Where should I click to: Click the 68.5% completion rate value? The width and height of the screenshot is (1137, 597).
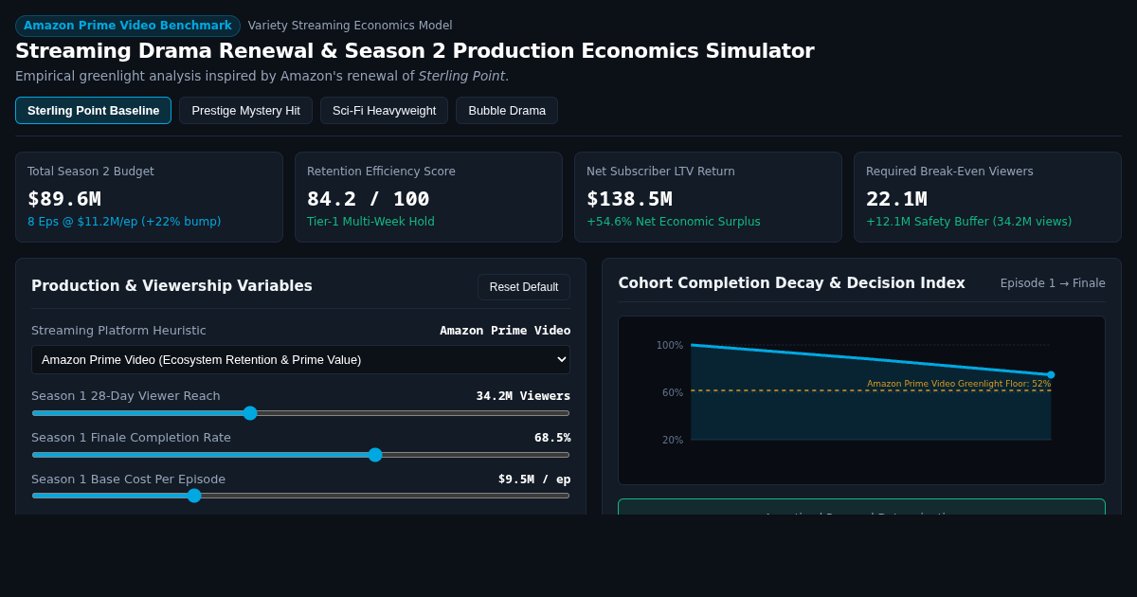(x=552, y=438)
